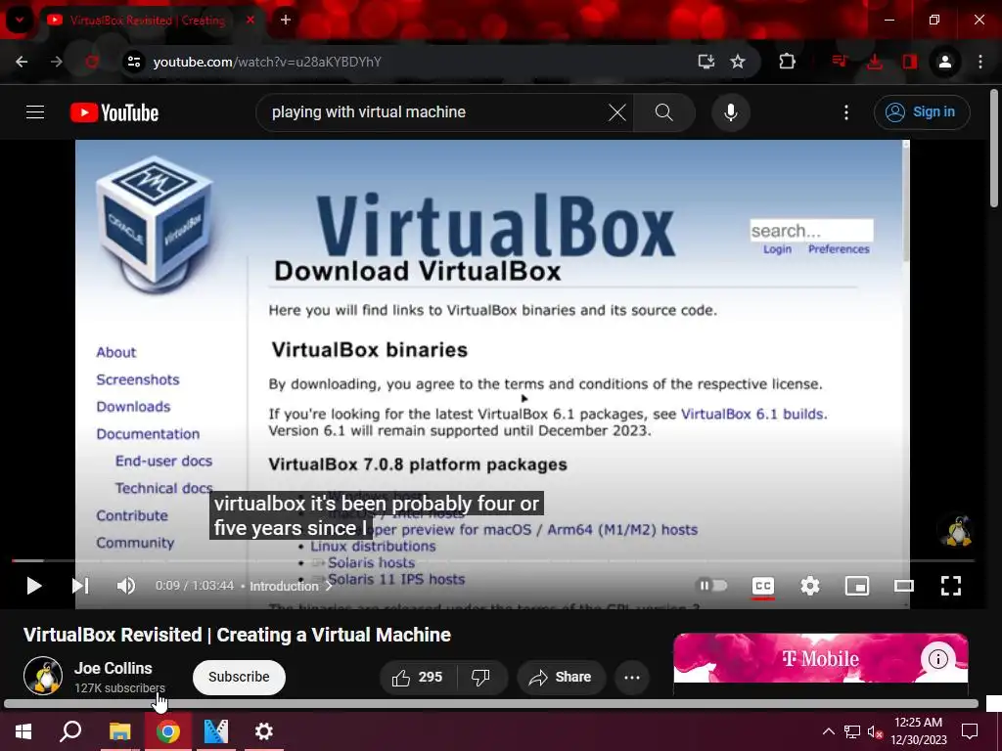Screen dimensions: 1002x751
Task: Open media controls icon in toolbar
Action: pyautogui.click(x=840, y=62)
